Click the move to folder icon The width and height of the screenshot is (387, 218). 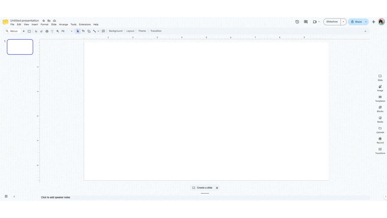point(49,21)
